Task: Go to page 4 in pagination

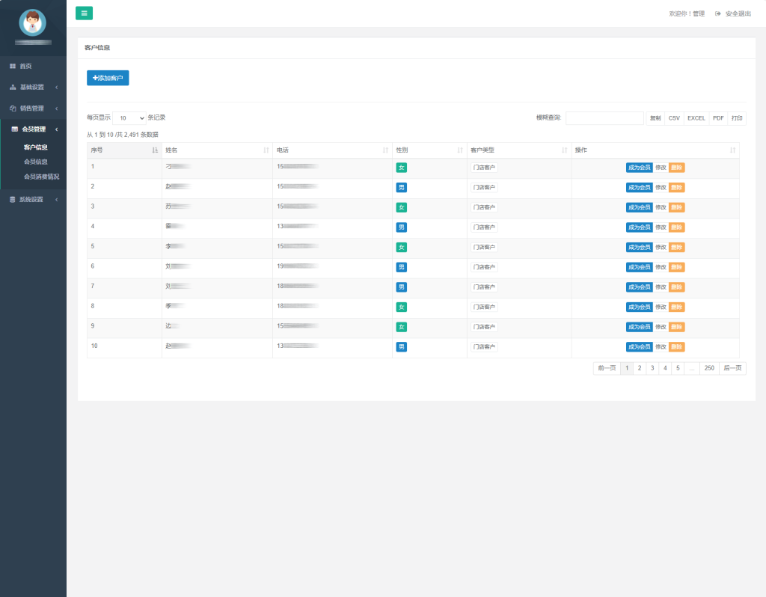Action: point(665,368)
